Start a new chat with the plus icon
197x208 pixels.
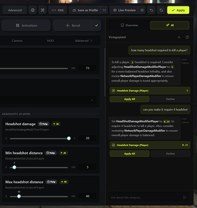pos(179,37)
